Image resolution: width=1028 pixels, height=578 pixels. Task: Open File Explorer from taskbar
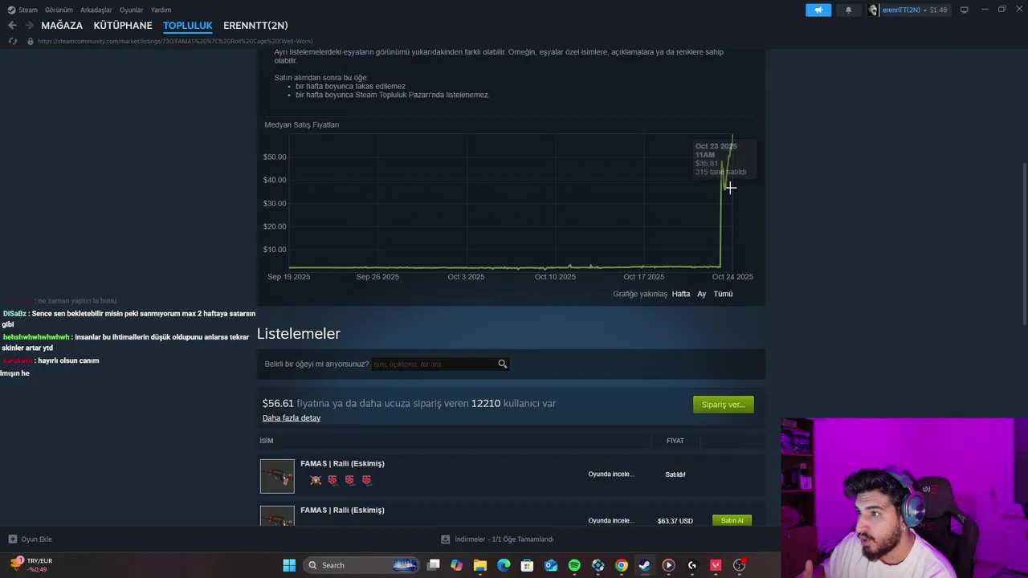[480, 565]
